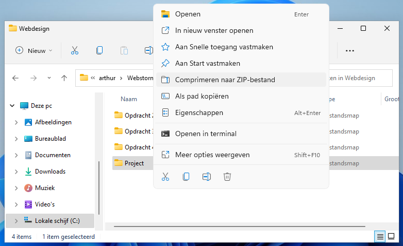The image size is (403, 246).
Task: Expand the Afbeeldingen tree node
Action: coord(16,123)
